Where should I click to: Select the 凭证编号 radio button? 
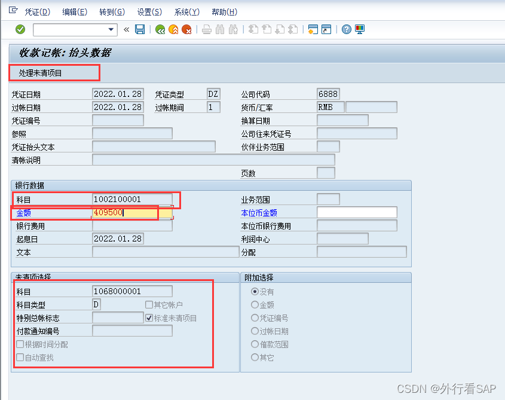[x=255, y=318]
